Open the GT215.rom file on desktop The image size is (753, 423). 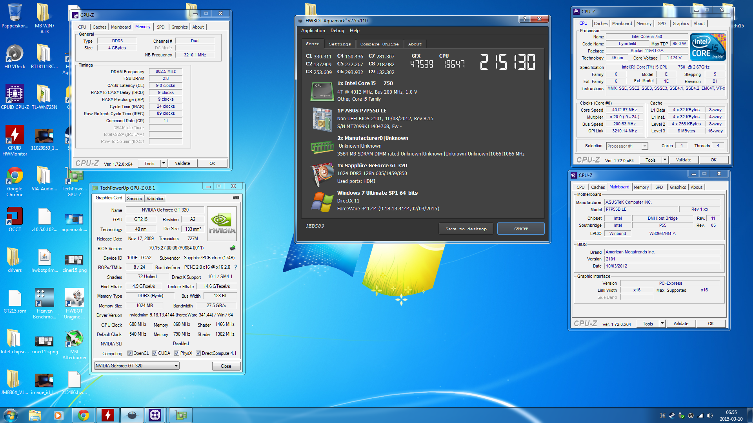[x=15, y=301]
